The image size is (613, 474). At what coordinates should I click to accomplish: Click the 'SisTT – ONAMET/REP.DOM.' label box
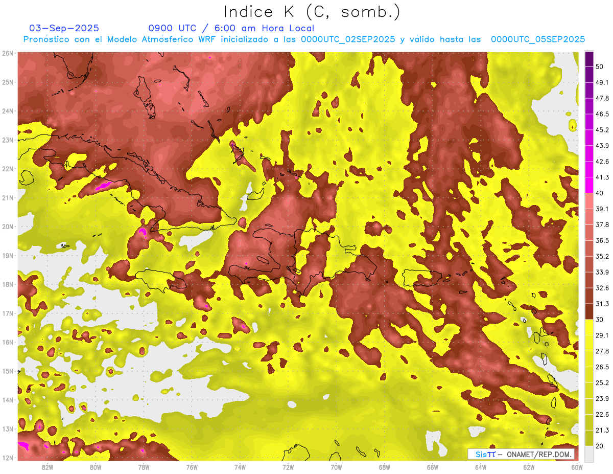pos(521,454)
